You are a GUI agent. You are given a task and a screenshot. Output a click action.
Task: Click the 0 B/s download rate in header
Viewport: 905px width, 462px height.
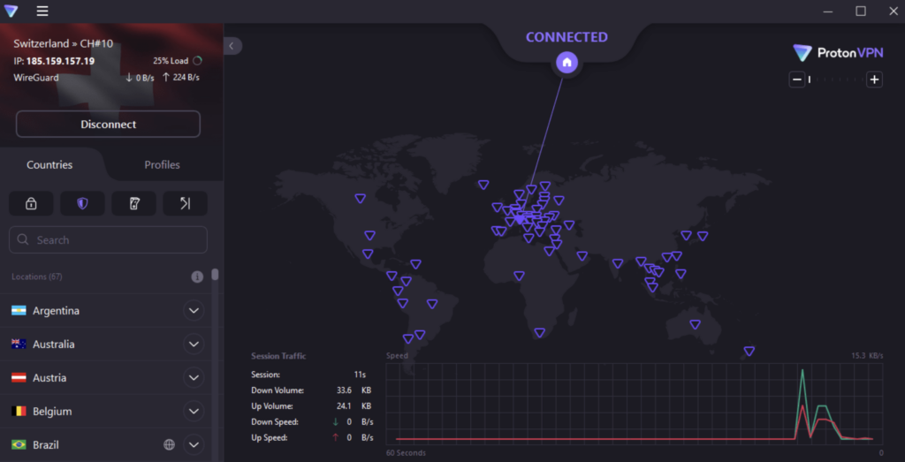click(140, 78)
